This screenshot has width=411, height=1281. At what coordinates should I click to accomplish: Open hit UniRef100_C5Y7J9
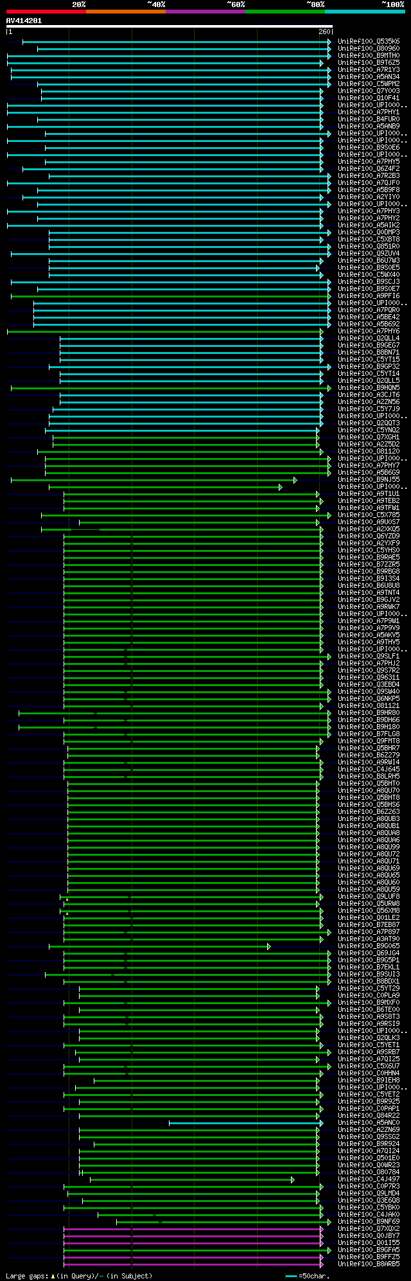(x=369, y=409)
